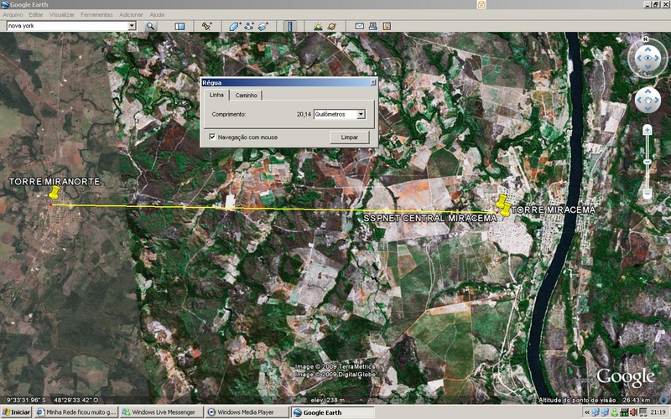Click the elev 238 m status text
Image resolution: width=671 pixels, height=419 pixels.
(x=328, y=401)
